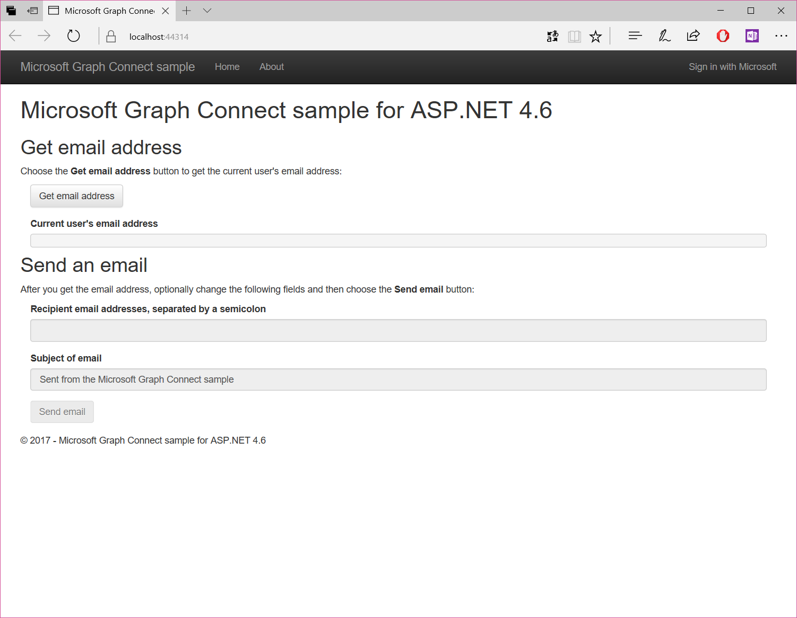
Task: Click the Add notes pen icon
Action: 664,36
